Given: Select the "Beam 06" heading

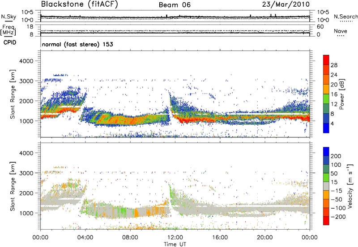Looking at the screenshot, I should click(x=175, y=5).
